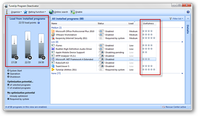This screenshot has width=198, height=116.
Task: Click the iTunes program icon
Action: pyautogui.click(x=53, y=45)
